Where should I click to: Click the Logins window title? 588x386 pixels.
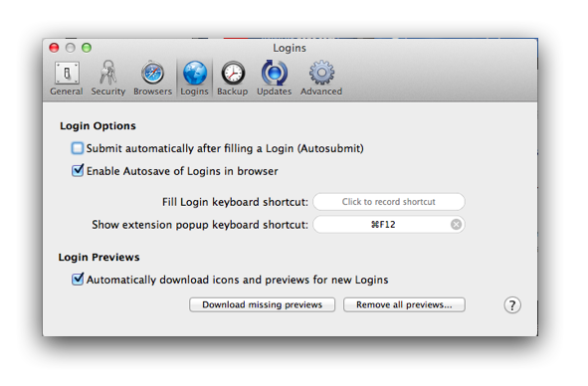coord(290,48)
